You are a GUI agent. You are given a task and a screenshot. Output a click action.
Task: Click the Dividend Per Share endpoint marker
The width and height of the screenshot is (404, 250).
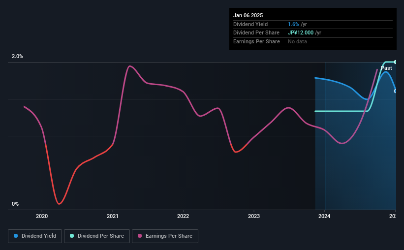coord(395,62)
